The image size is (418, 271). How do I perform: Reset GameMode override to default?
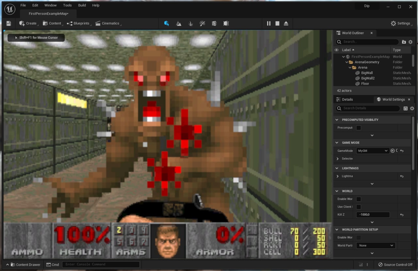[x=402, y=151]
